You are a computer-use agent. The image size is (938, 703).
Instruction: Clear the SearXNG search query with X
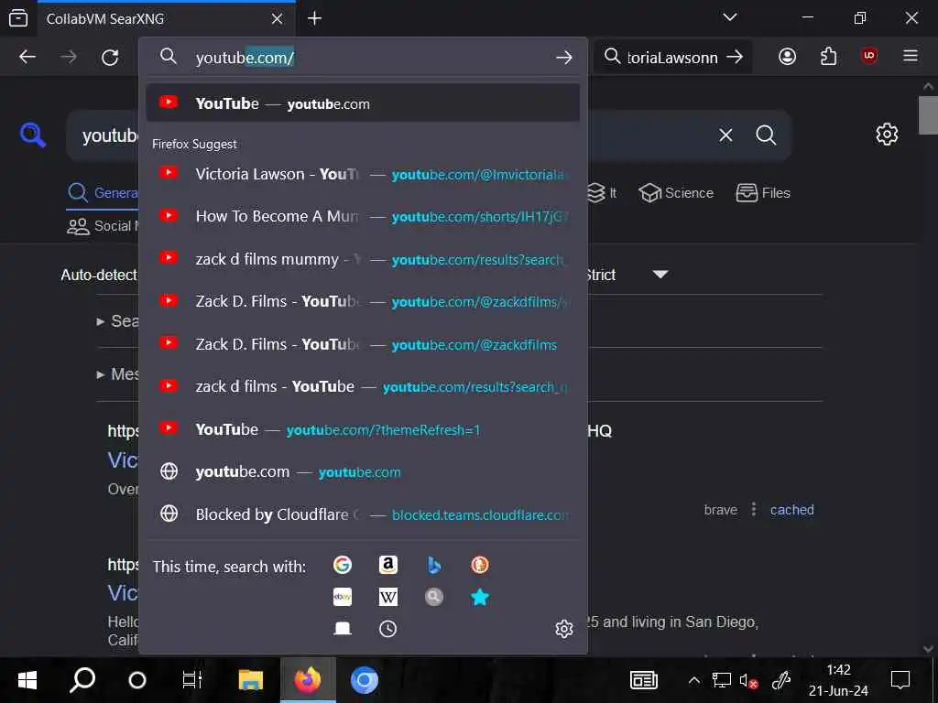click(725, 135)
